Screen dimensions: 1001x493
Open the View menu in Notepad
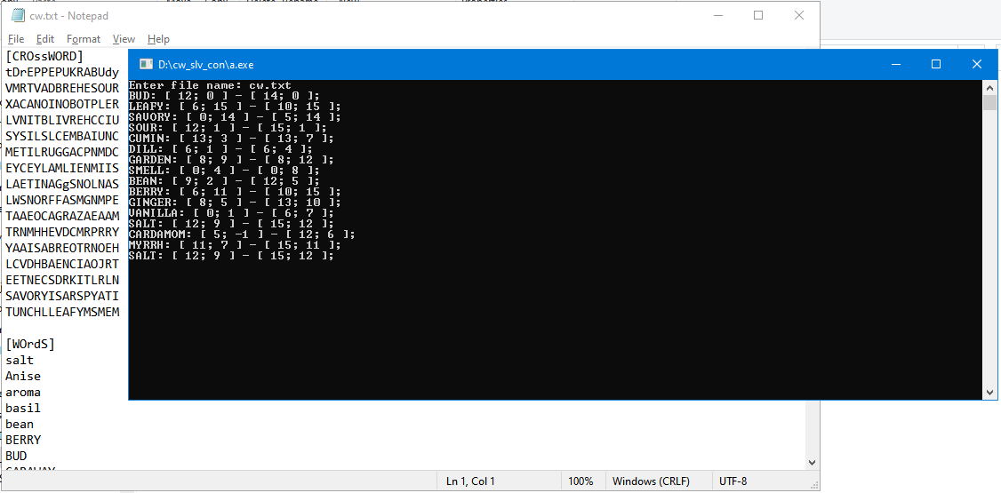point(124,39)
